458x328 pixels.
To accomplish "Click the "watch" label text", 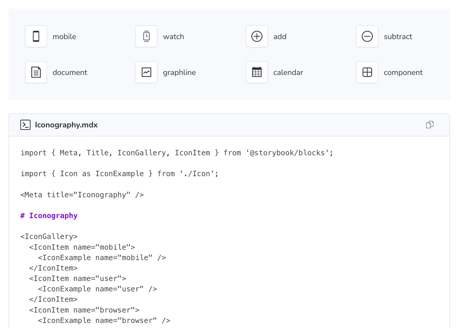I will 173,37.
